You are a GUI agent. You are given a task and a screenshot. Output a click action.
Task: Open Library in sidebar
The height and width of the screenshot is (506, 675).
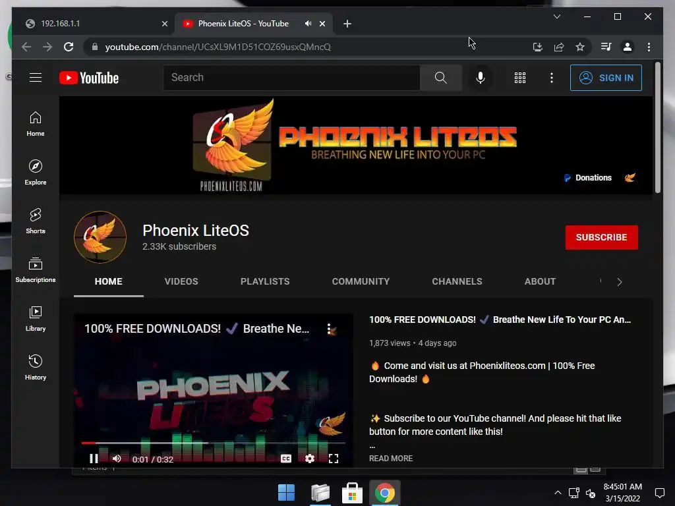click(36, 318)
